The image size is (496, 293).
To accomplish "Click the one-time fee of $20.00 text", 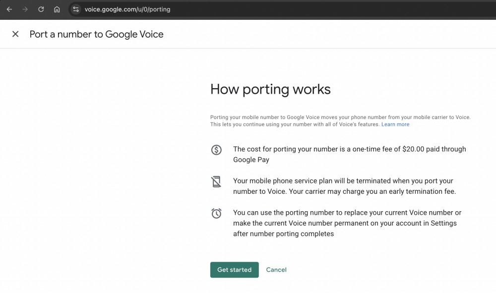I will coord(350,154).
